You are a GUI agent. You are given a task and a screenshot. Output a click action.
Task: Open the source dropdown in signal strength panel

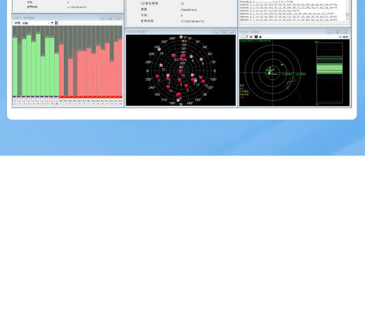(32, 23)
